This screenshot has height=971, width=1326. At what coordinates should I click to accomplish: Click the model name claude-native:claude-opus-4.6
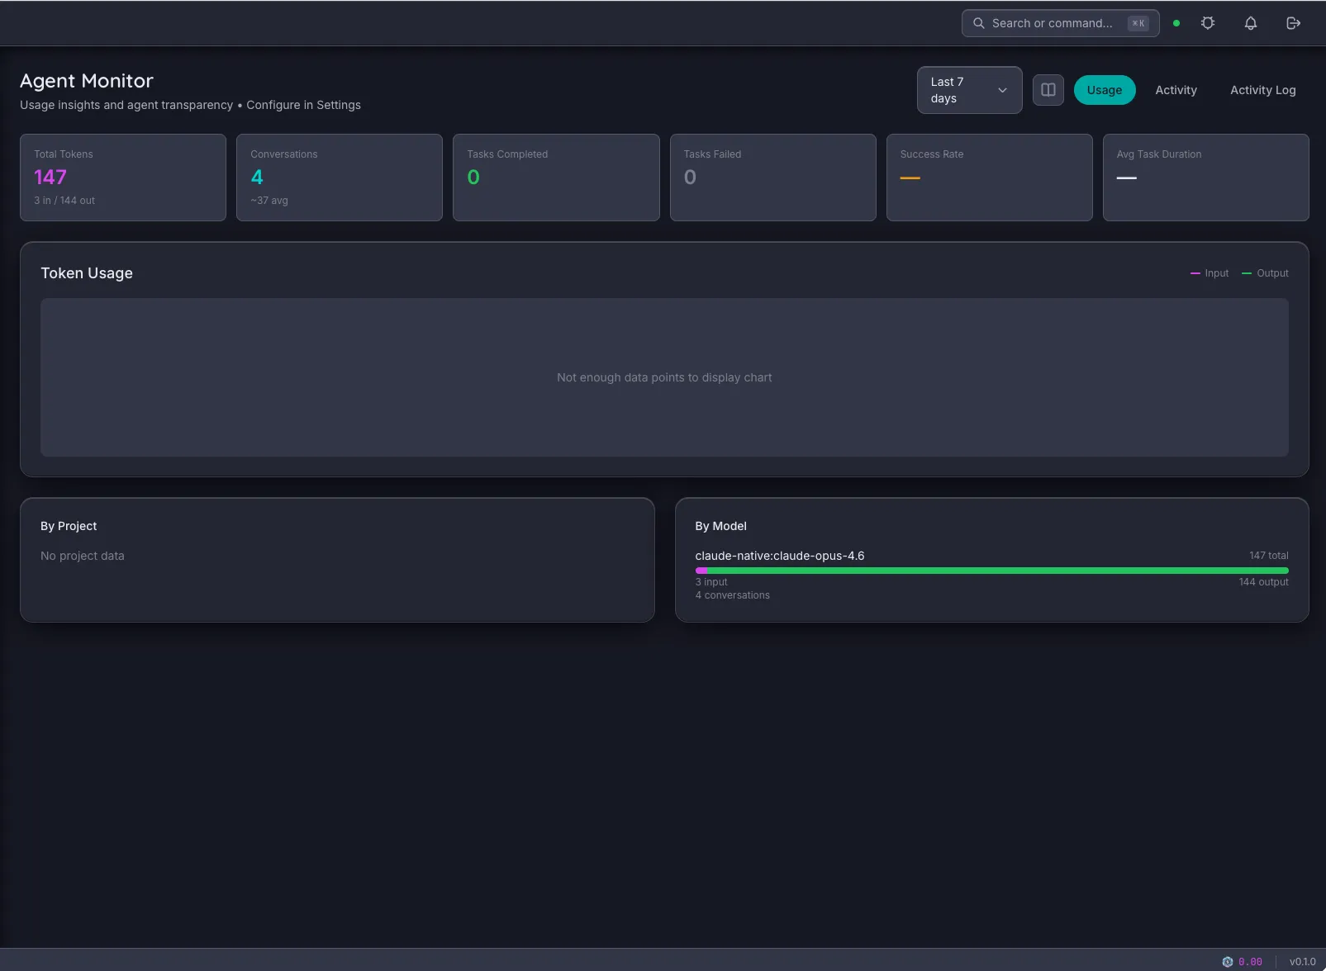(780, 556)
